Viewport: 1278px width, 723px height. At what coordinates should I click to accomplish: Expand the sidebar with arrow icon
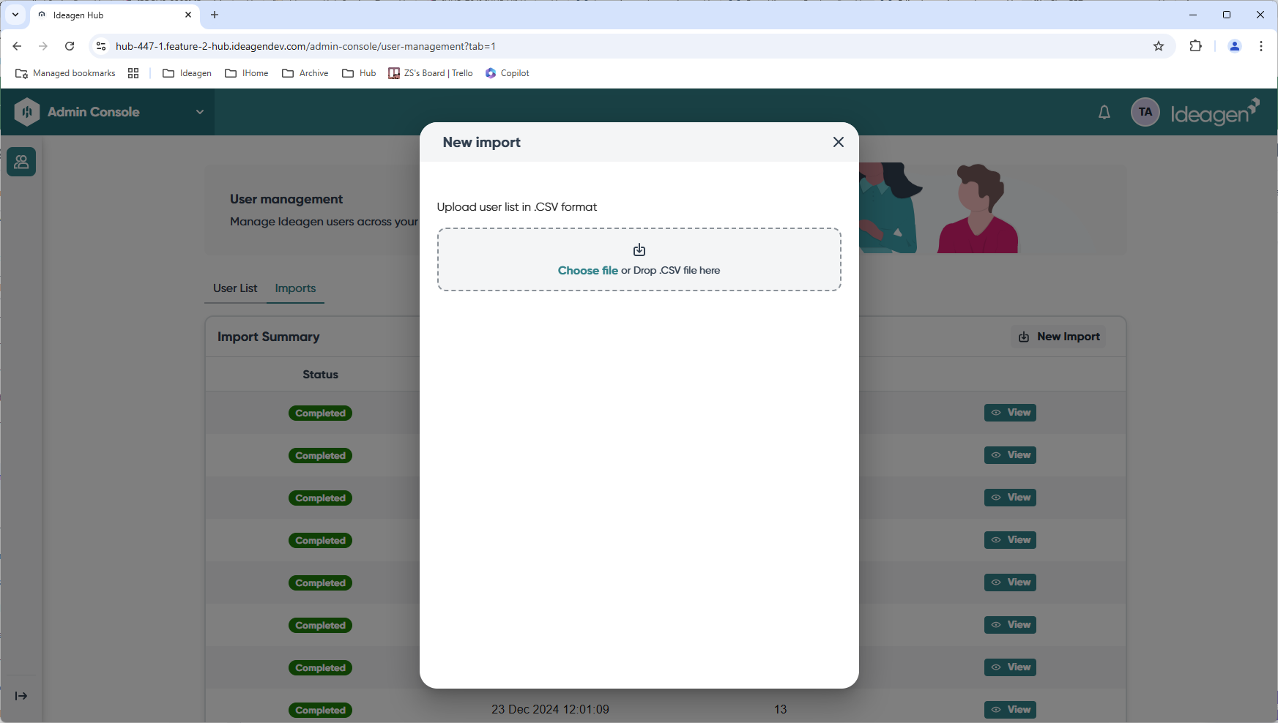(x=21, y=696)
